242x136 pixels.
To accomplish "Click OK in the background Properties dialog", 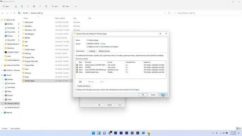I will pos(99,105).
